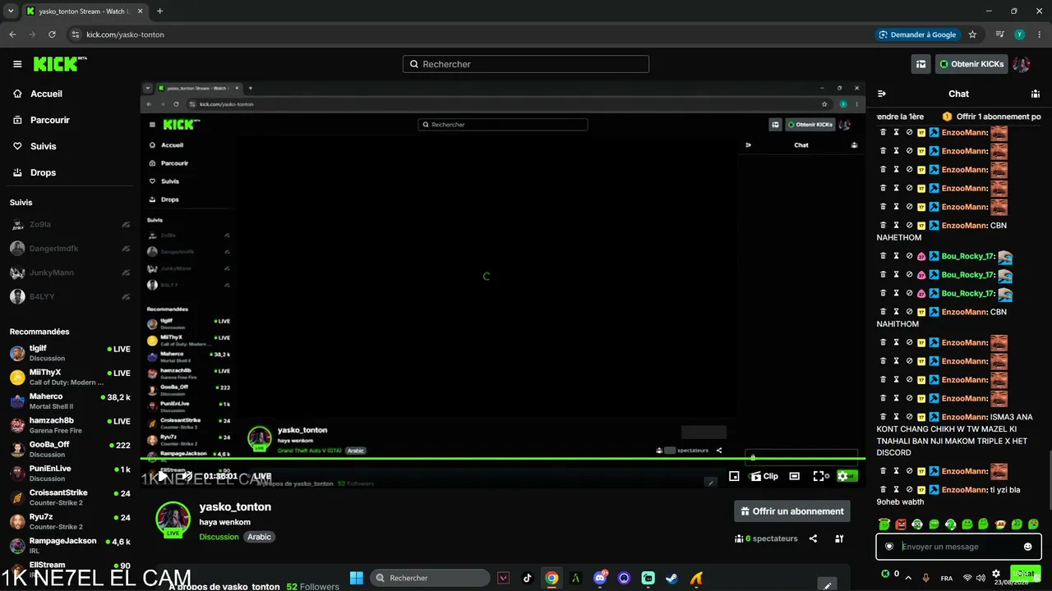Image resolution: width=1052 pixels, height=591 pixels.
Task: Open the emote picker smiley in message box
Action: click(1027, 547)
